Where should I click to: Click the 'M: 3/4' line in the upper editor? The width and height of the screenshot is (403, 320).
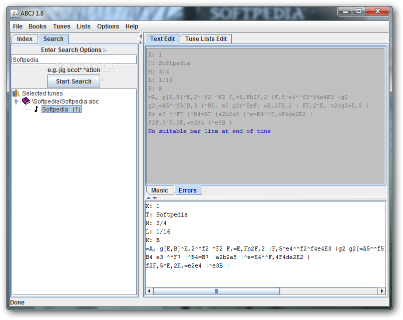pyautogui.click(x=158, y=71)
